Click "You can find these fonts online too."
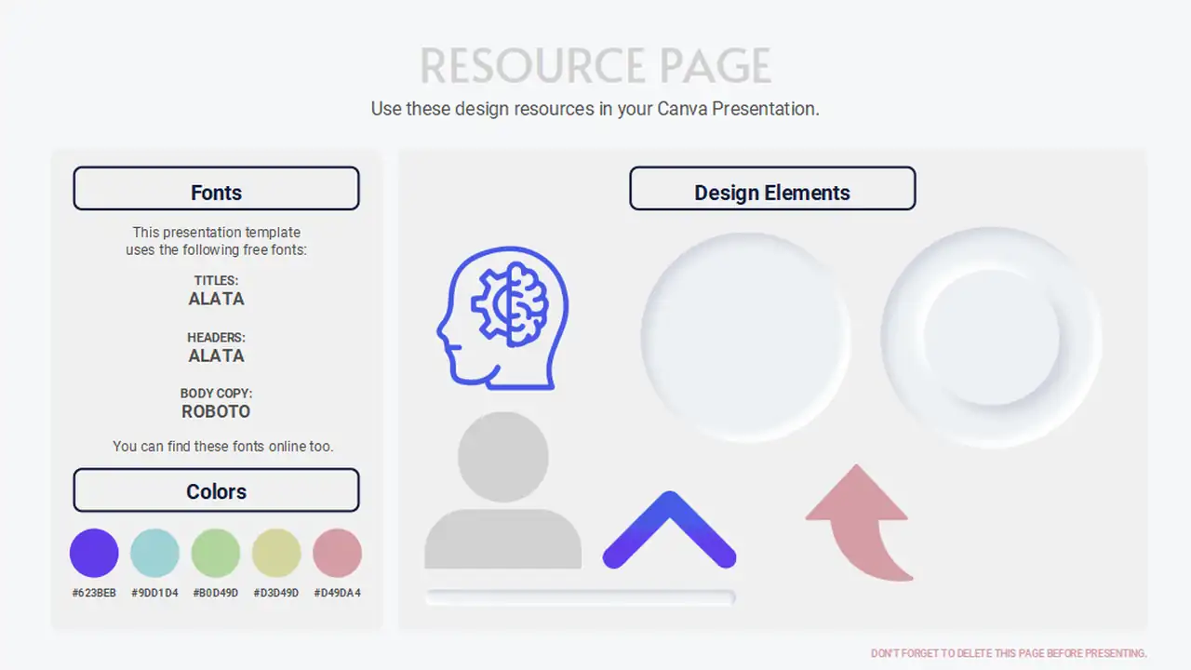 223,447
